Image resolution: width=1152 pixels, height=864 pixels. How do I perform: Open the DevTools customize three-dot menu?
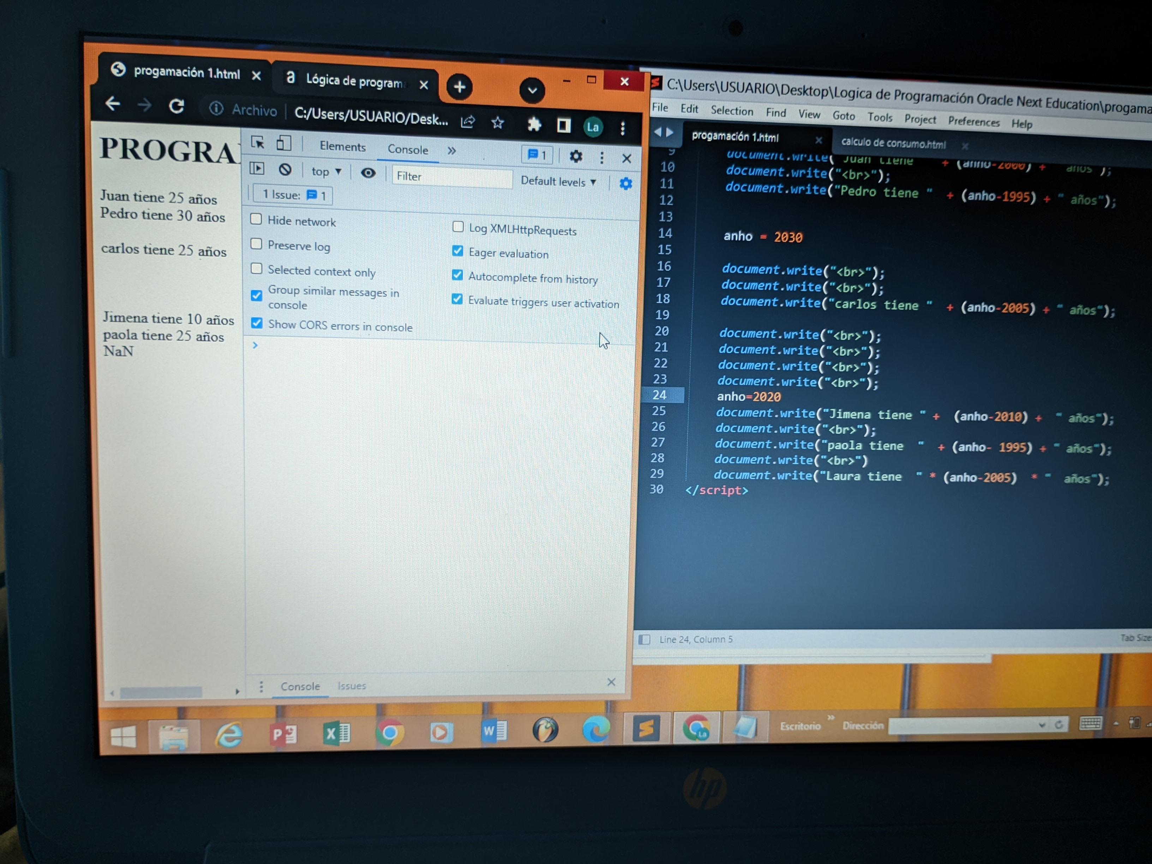pyautogui.click(x=601, y=157)
